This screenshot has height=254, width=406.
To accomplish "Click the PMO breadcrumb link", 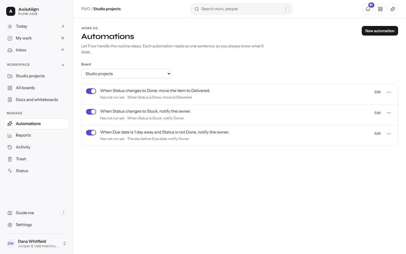I will 86,9.
